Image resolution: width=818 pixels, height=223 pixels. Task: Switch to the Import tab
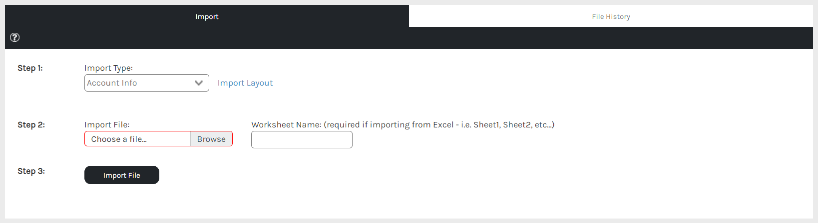click(207, 16)
